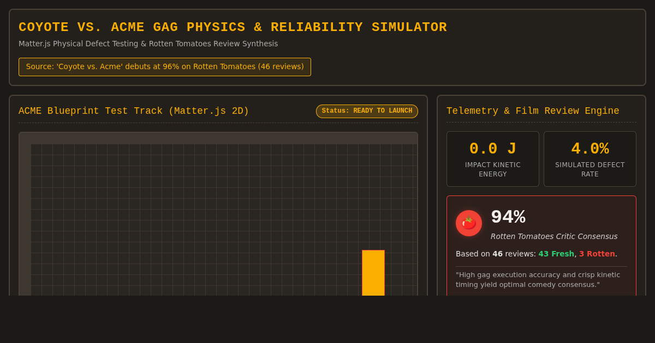Click the Status: READY TO LAUNCH badge
This screenshot has height=343, width=655.
click(367, 111)
